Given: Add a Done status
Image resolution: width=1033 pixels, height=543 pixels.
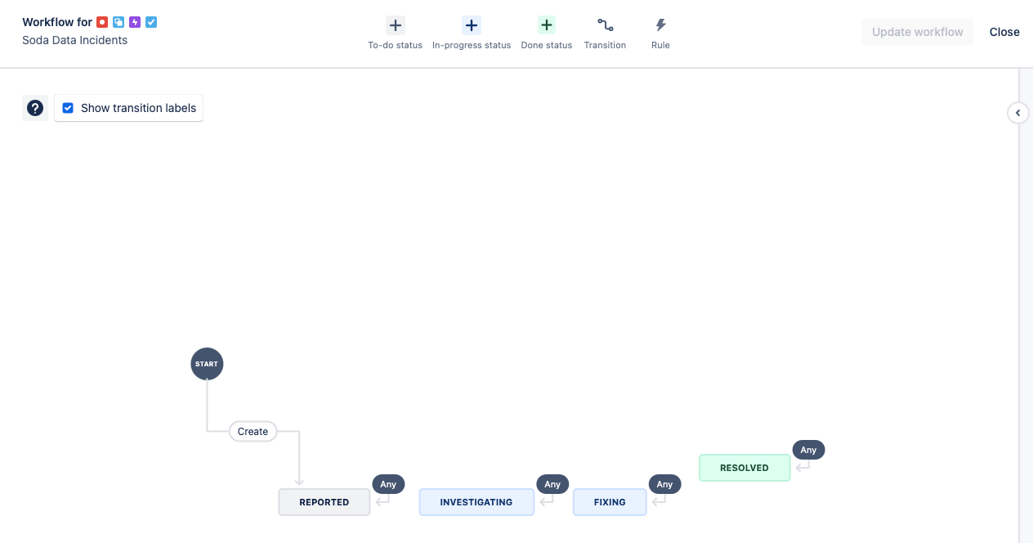Looking at the screenshot, I should 547,25.
